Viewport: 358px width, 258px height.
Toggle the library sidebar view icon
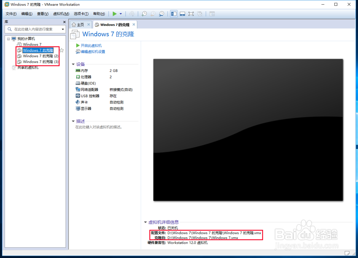pyautogui.click(x=174, y=14)
